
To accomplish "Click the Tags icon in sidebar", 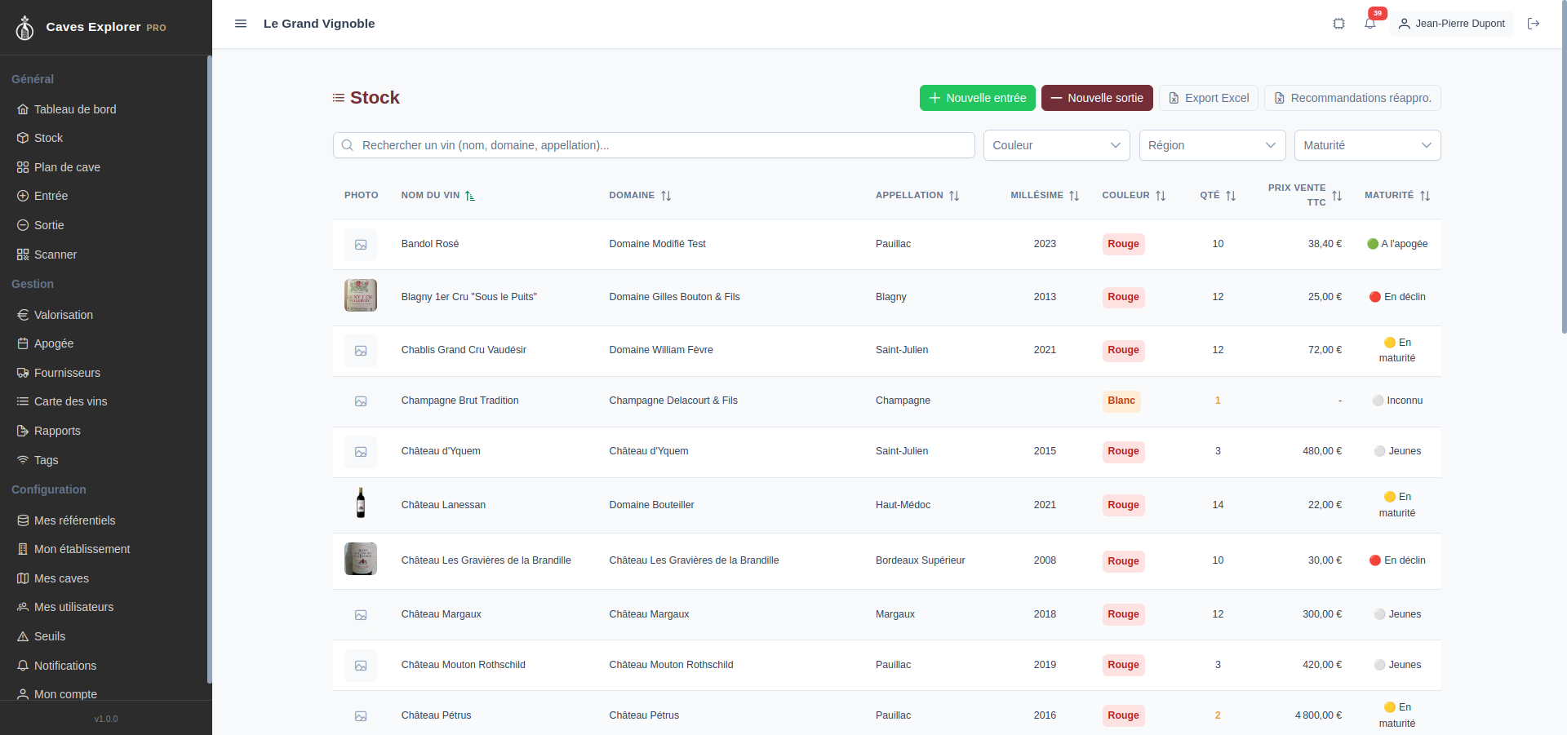I will point(23,460).
